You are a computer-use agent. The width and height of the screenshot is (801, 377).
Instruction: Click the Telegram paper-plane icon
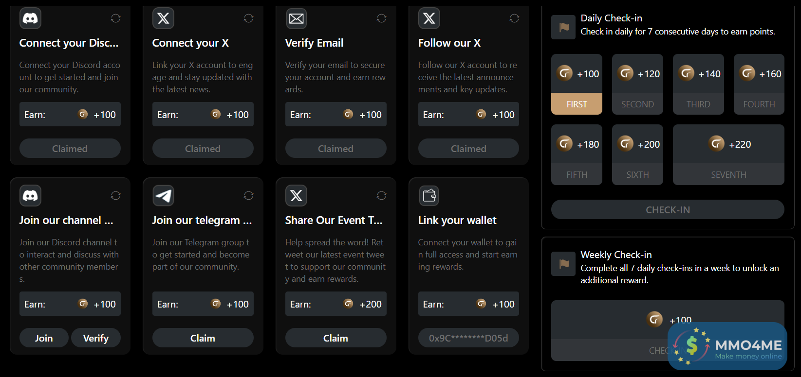pyautogui.click(x=163, y=196)
